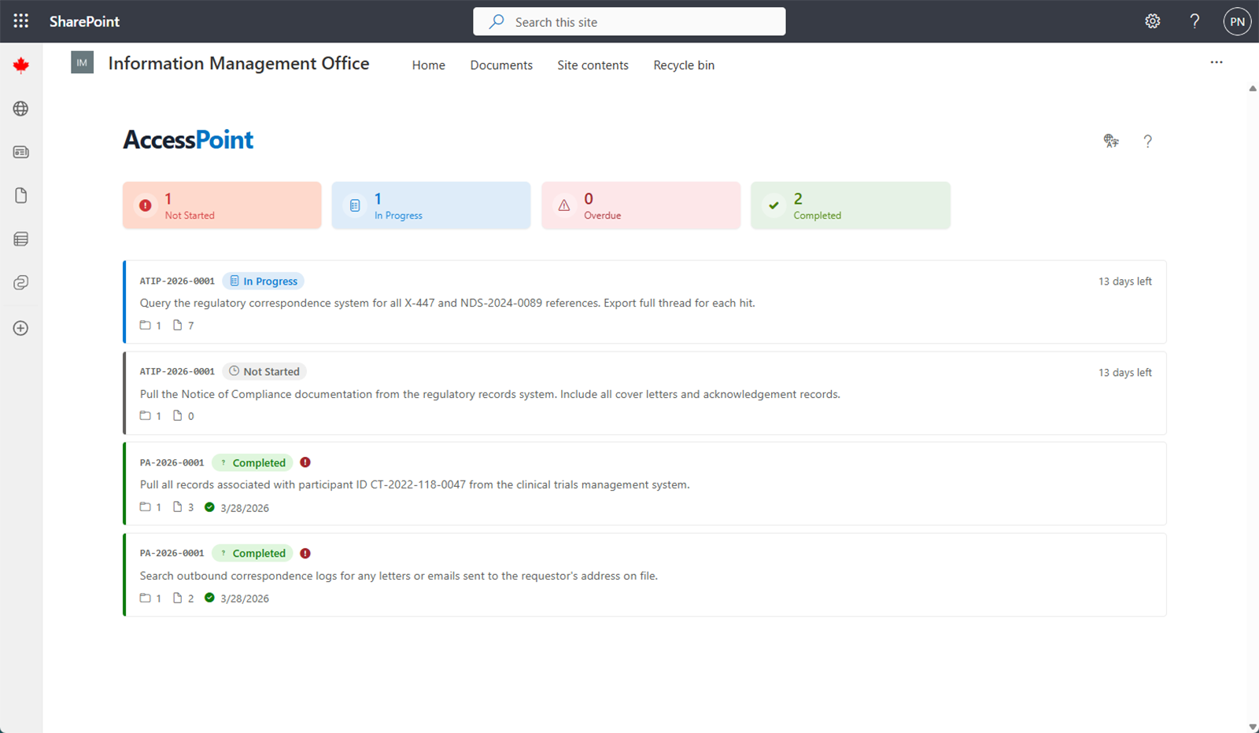Screen dimensions: 1259x733
Task: Toggle the Completed status filter card
Action: tap(850, 205)
